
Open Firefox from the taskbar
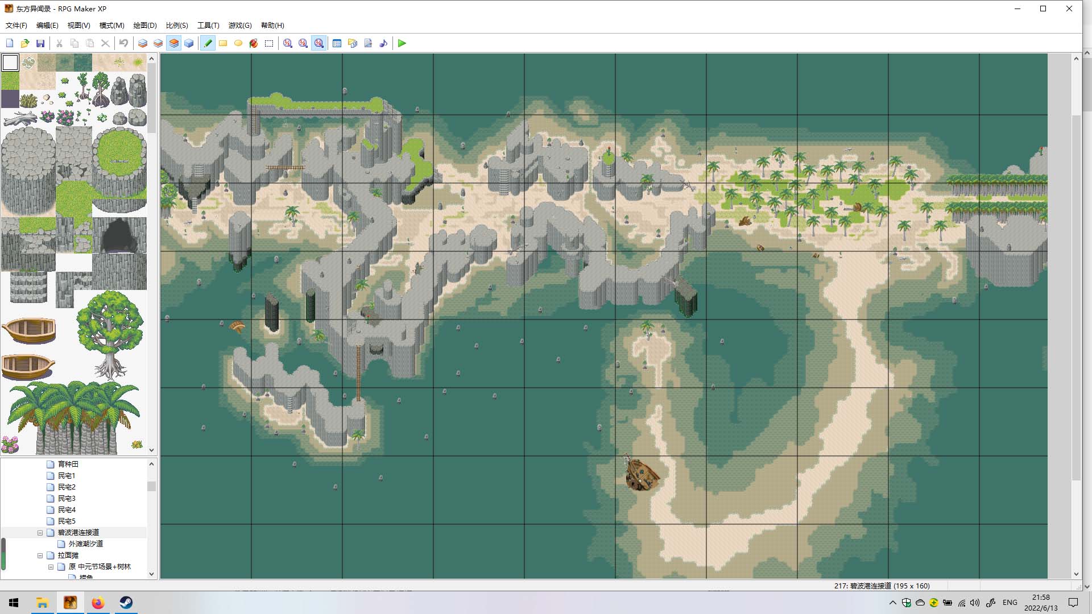click(98, 603)
